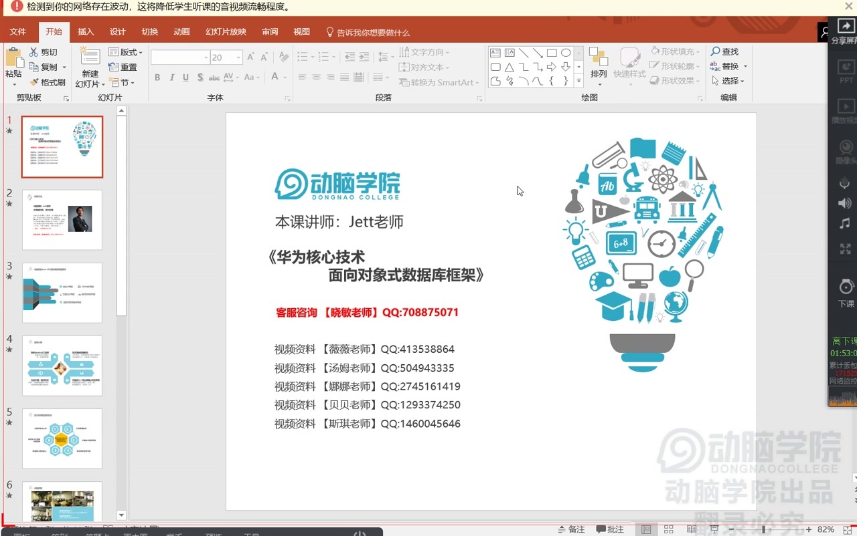Switch to the Animations (动画) tab
Screen dimensions: 857x536
tap(181, 32)
